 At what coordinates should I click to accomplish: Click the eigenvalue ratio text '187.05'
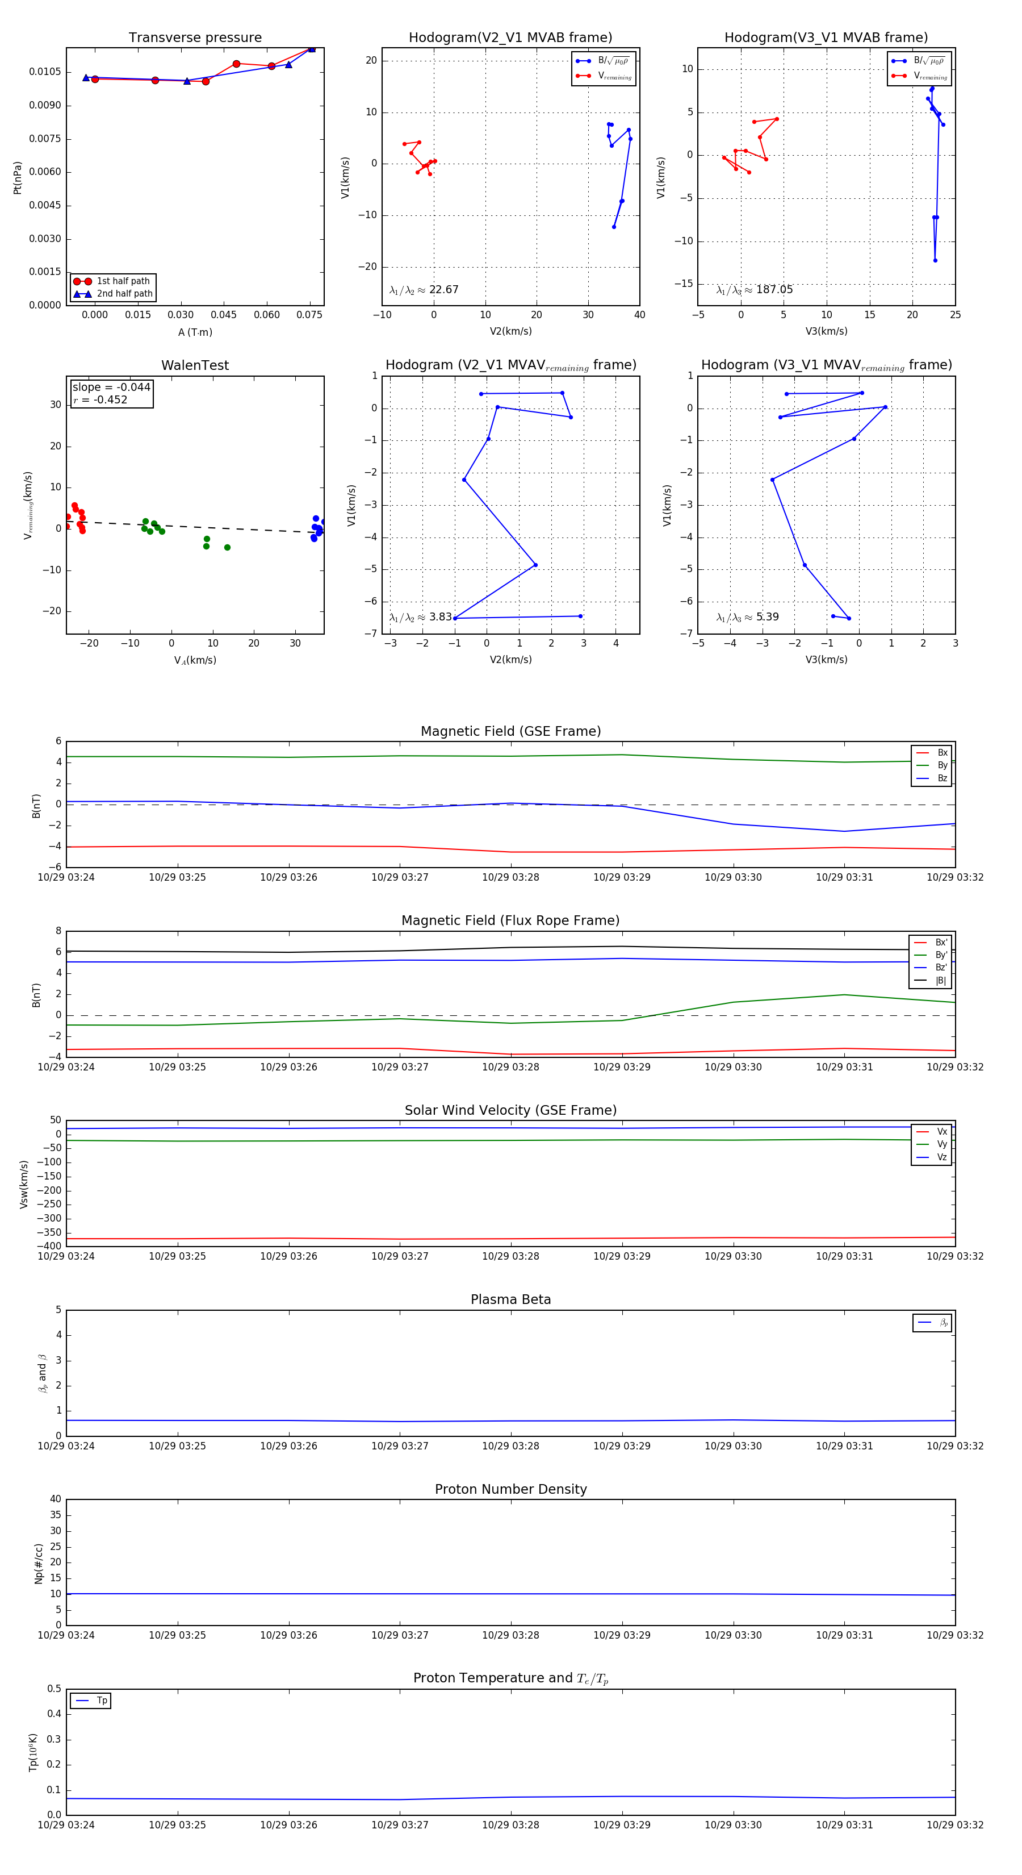click(774, 290)
